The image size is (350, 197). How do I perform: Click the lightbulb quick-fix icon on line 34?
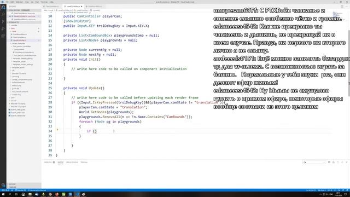pos(57,130)
